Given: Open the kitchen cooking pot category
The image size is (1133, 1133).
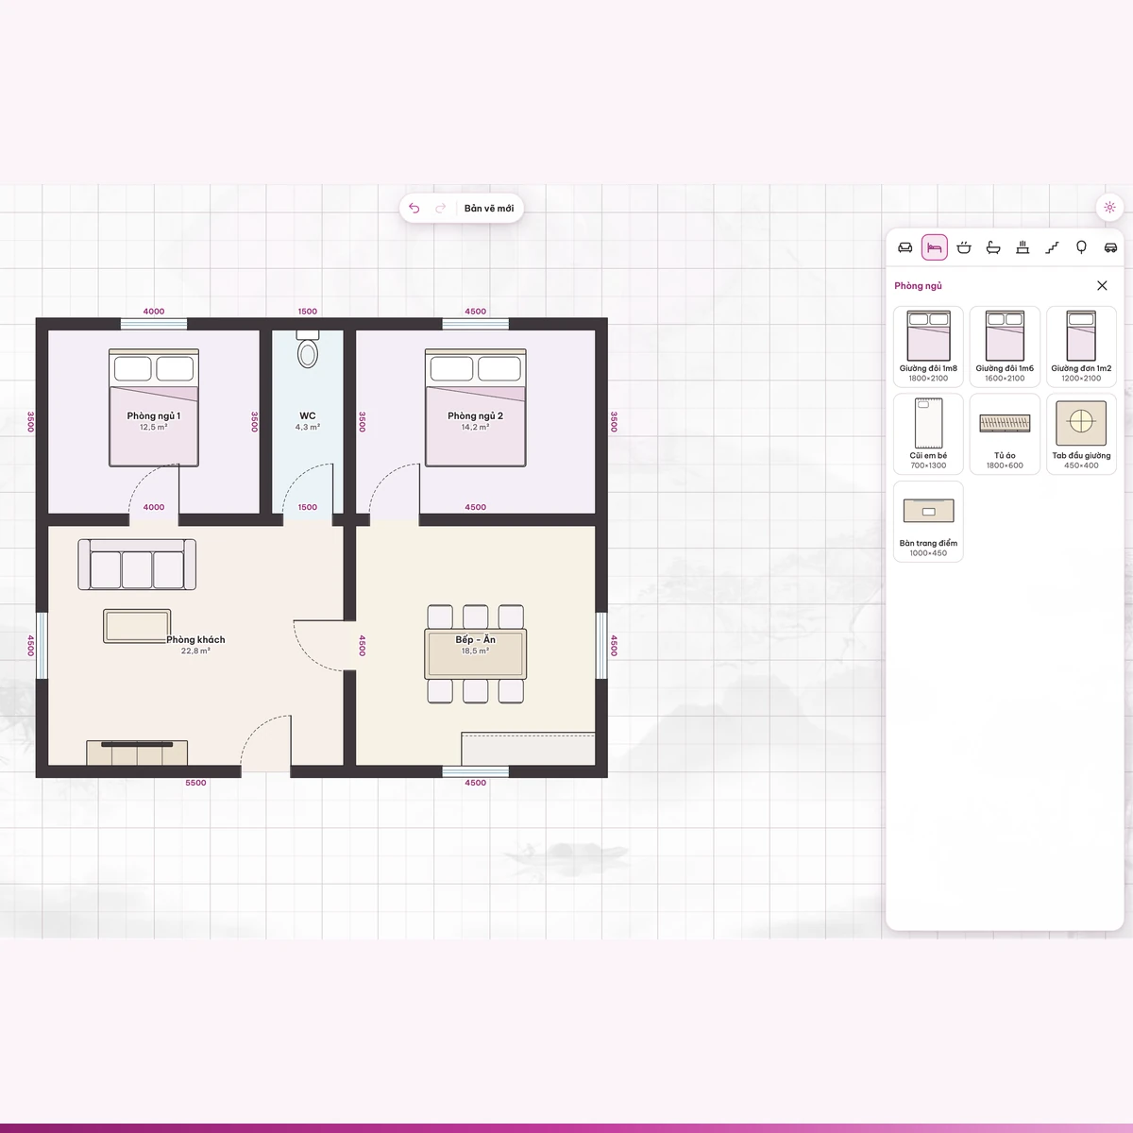Looking at the screenshot, I should tap(964, 247).
